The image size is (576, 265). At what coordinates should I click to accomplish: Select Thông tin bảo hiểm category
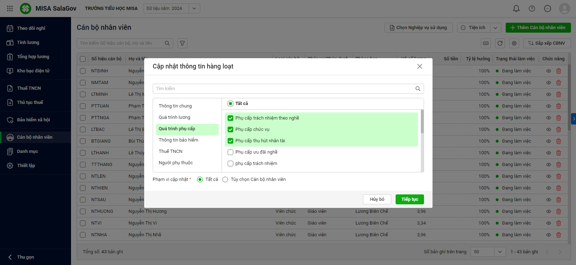(x=178, y=140)
